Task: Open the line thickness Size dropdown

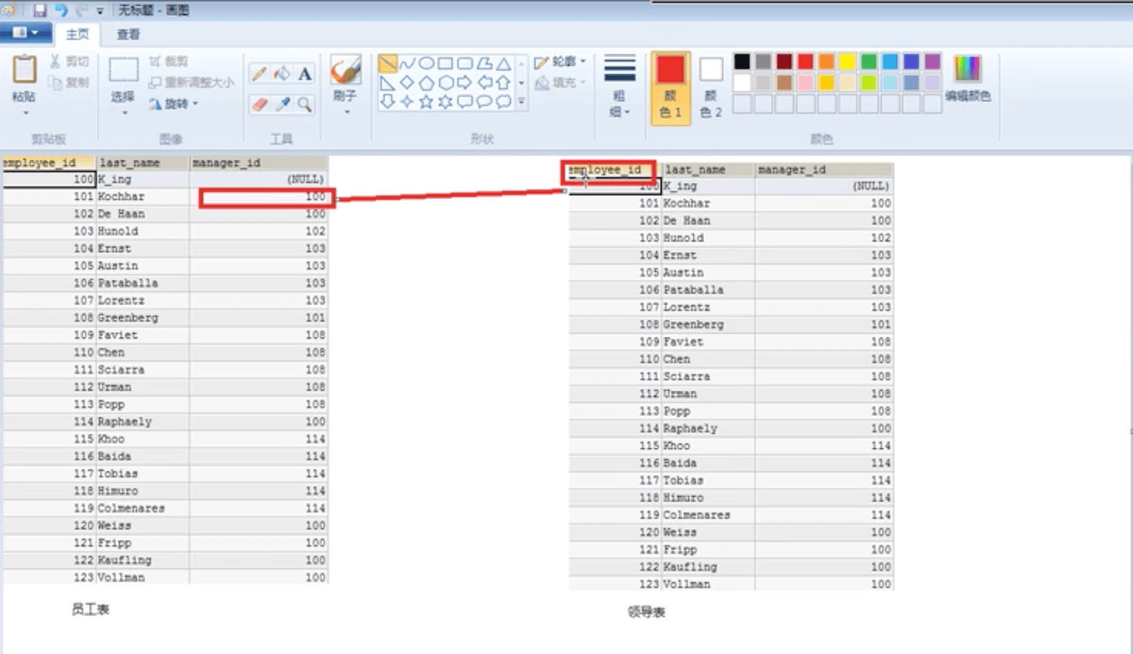Action: (x=620, y=86)
